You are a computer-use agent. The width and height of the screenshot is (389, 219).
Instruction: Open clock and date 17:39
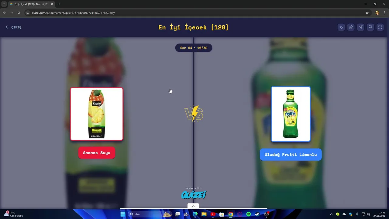point(380,214)
